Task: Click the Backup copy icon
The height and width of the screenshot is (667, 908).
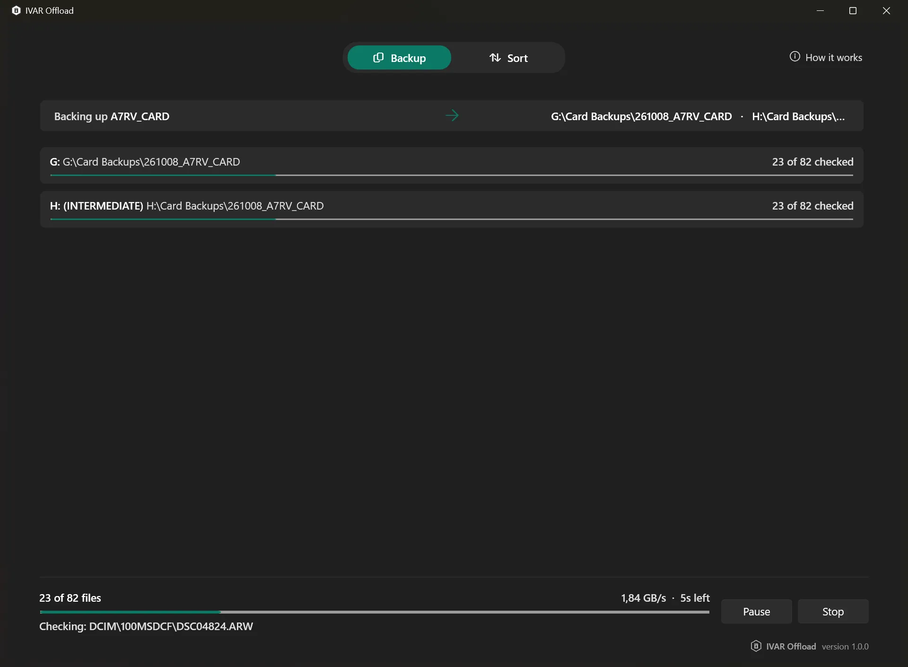Action: (x=378, y=58)
